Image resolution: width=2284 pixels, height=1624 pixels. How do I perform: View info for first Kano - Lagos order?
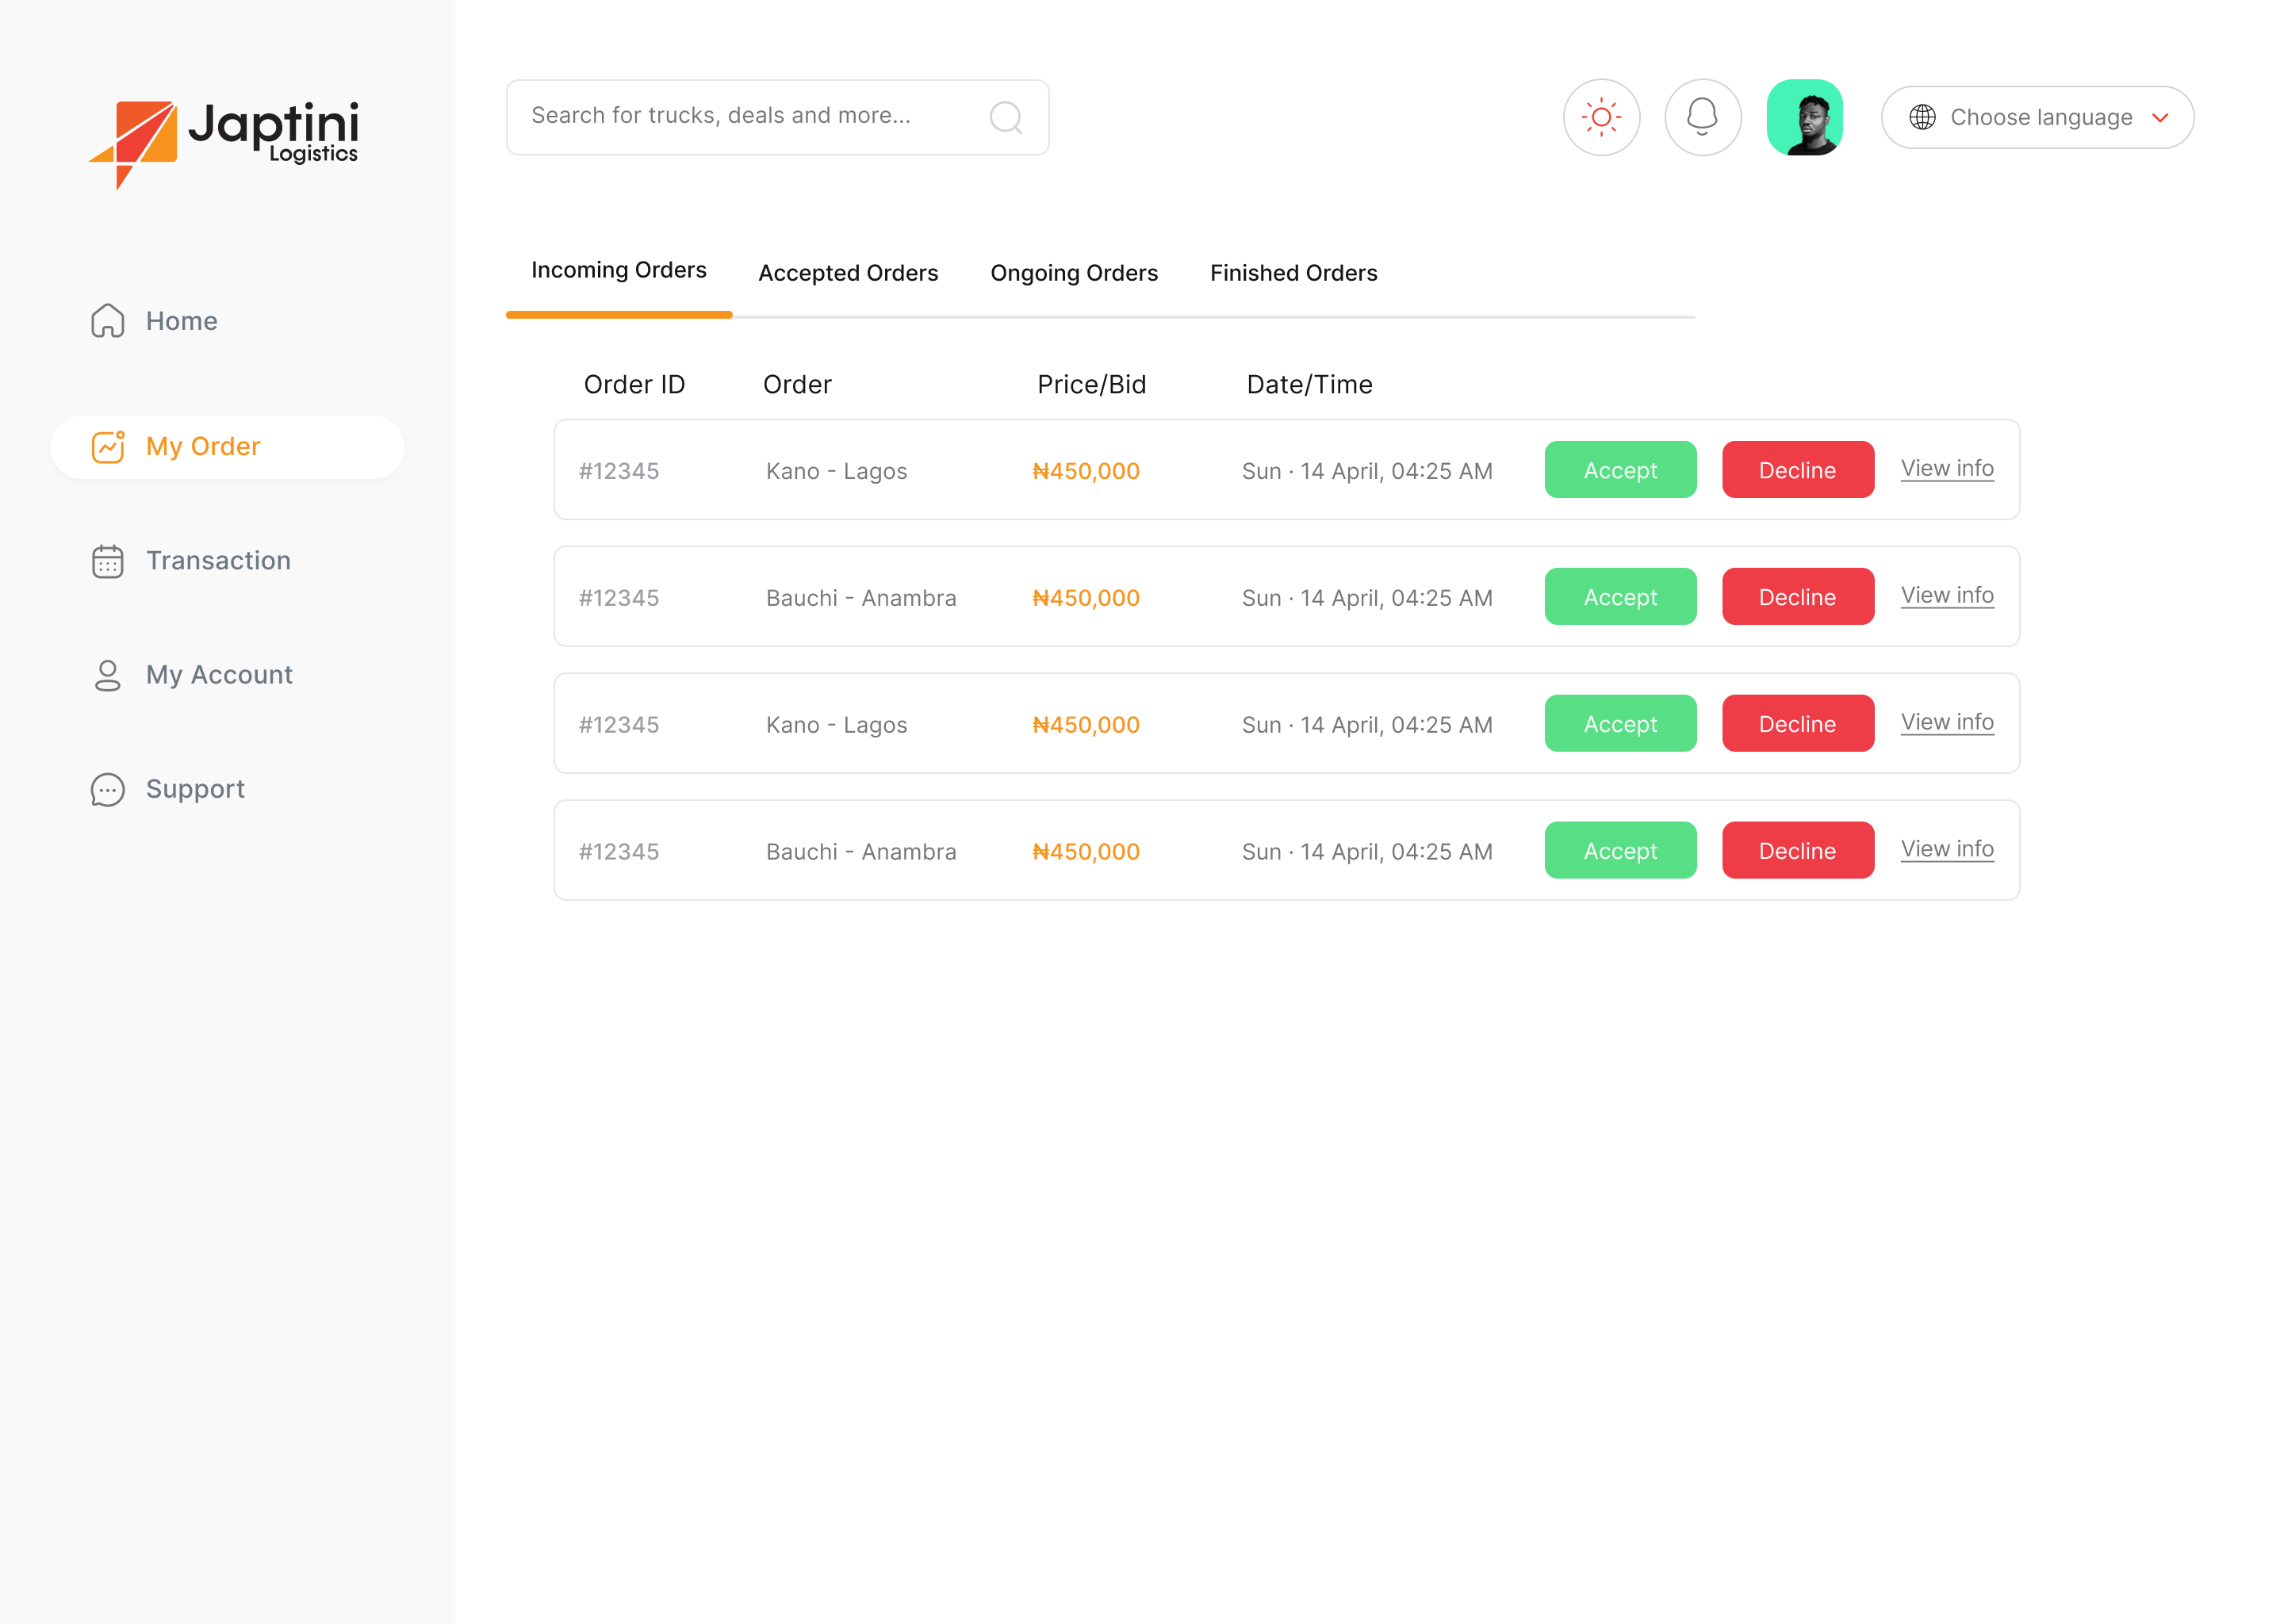[x=1946, y=468]
